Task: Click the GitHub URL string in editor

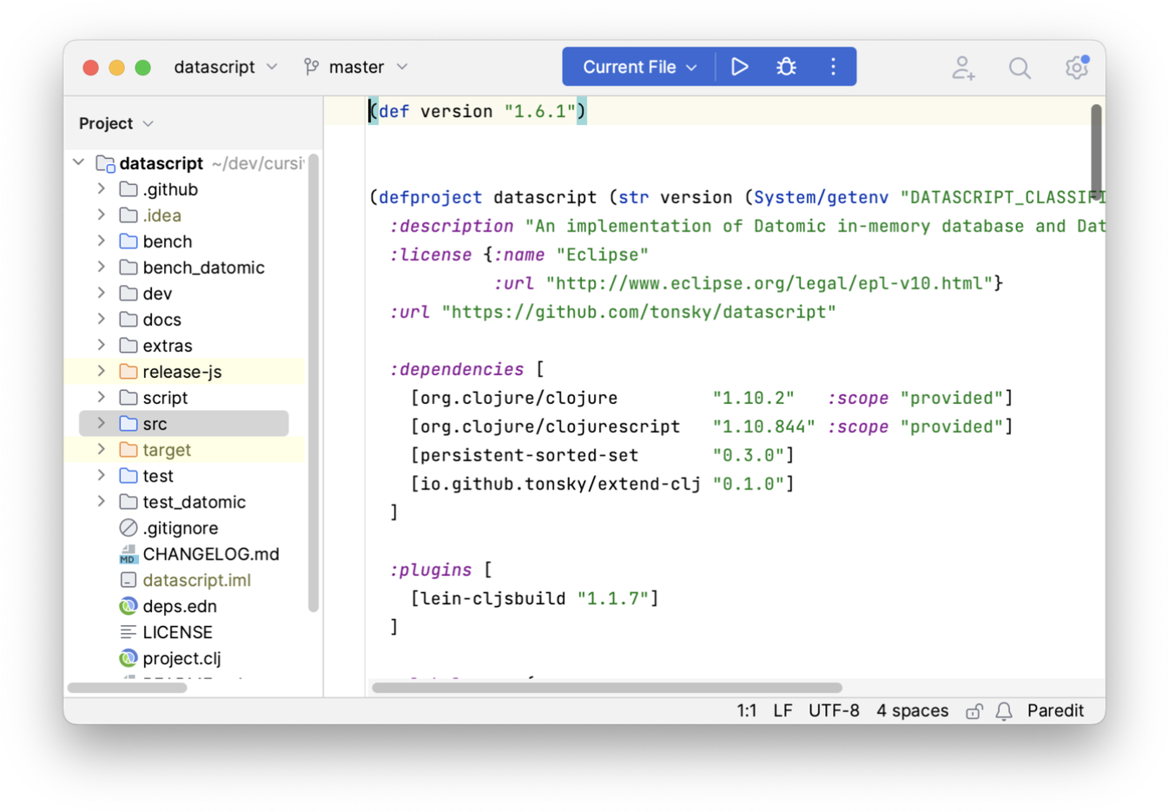Action: 639,312
